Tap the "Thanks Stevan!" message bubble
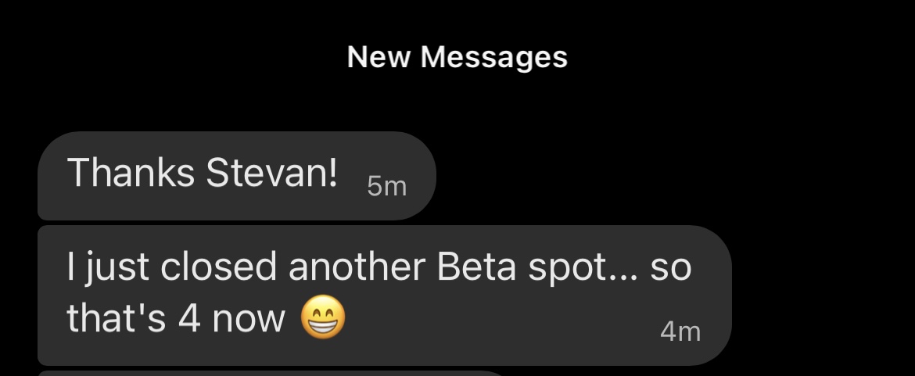This screenshot has height=376, width=915. click(235, 175)
